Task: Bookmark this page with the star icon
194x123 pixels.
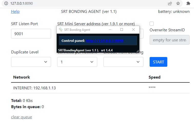Action: 178,4
